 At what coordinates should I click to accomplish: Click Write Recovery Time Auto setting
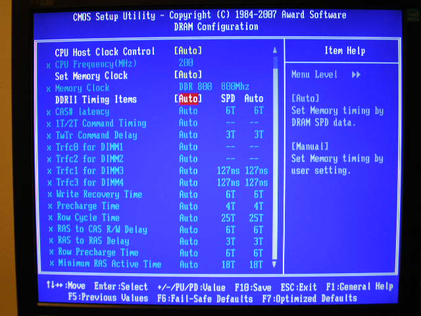(189, 194)
